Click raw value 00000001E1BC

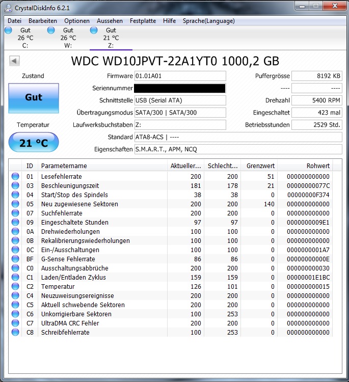pos(308,277)
